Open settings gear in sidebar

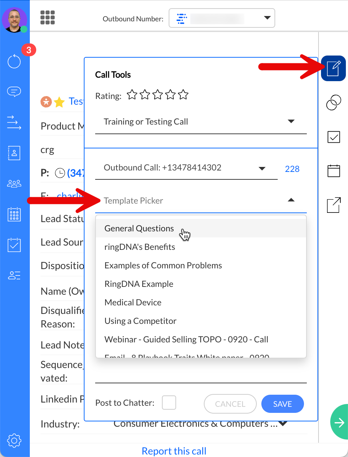[14, 440]
